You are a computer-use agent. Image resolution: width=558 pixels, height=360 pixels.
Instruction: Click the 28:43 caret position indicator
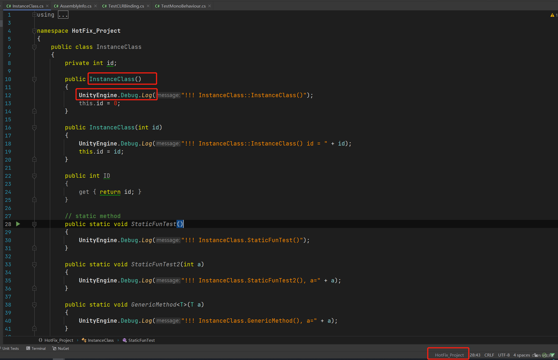pos(475,355)
